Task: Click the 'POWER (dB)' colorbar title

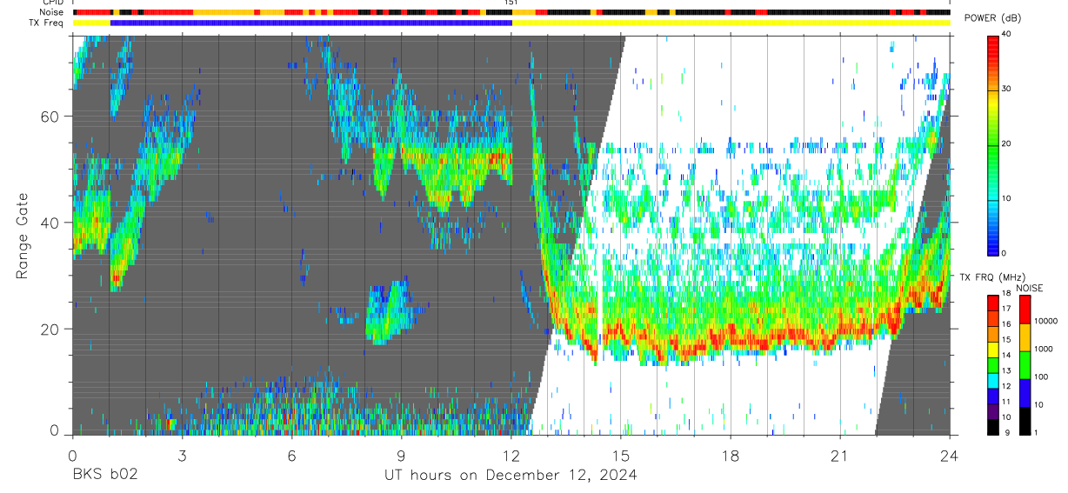Action: 992,18
